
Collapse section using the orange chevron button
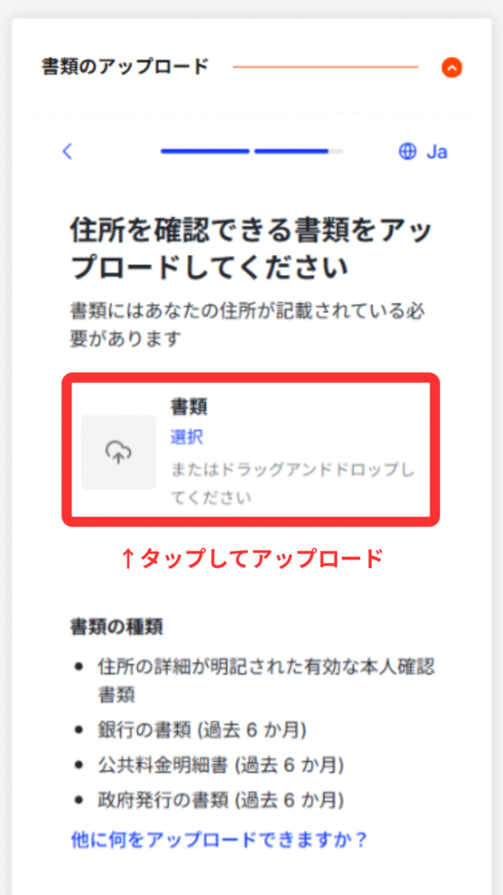click(x=451, y=68)
